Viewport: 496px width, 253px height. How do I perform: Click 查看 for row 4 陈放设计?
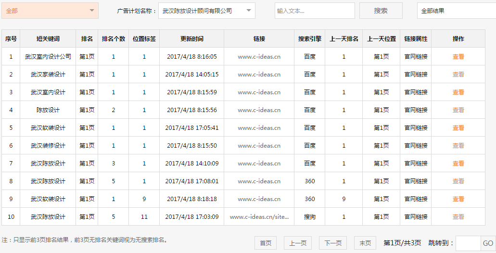pos(458,110)
